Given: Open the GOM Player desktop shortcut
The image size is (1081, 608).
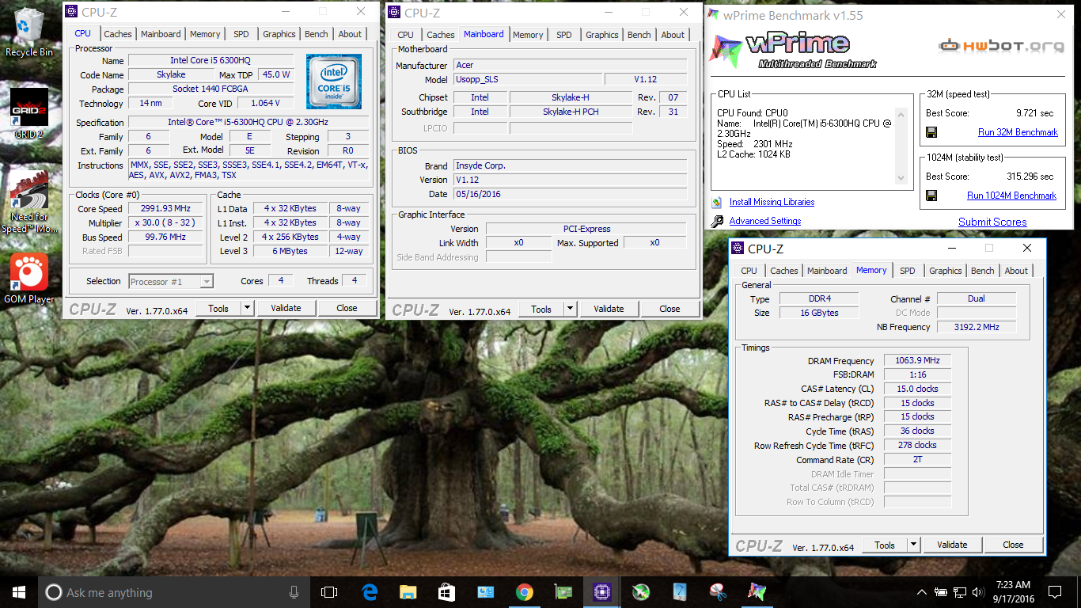Looking at the screenshot, I should pos(29,278).
